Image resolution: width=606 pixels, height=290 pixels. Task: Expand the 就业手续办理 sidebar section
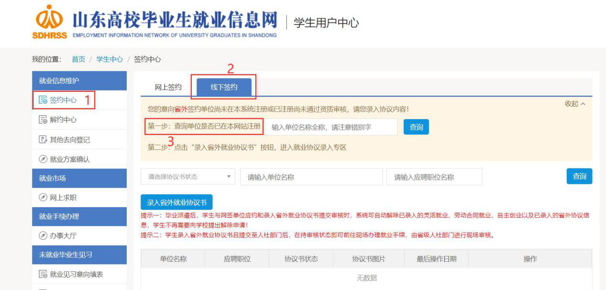coord(79,216)
